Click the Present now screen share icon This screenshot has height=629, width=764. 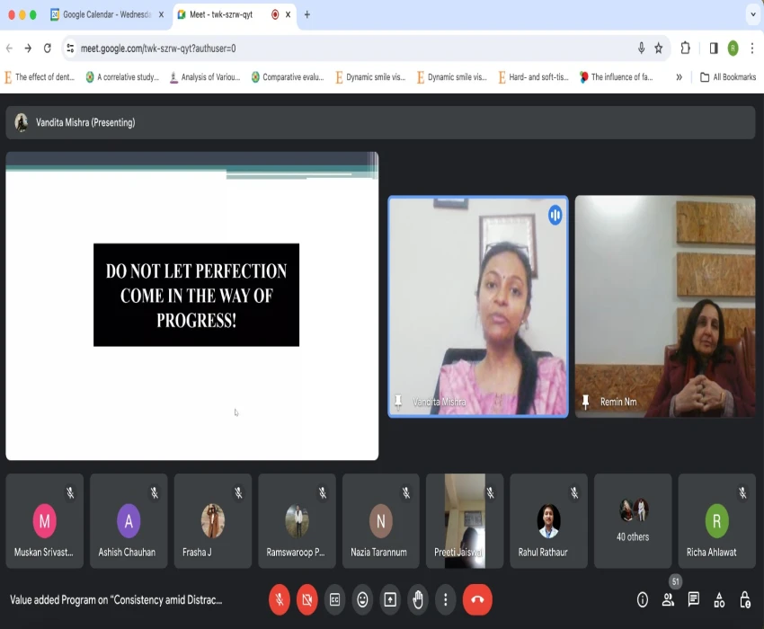coord(390,599)
